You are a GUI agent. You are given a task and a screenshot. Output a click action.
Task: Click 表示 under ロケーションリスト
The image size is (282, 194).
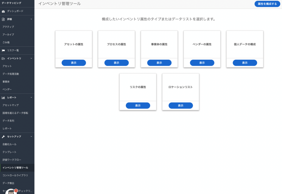point(180,105)
